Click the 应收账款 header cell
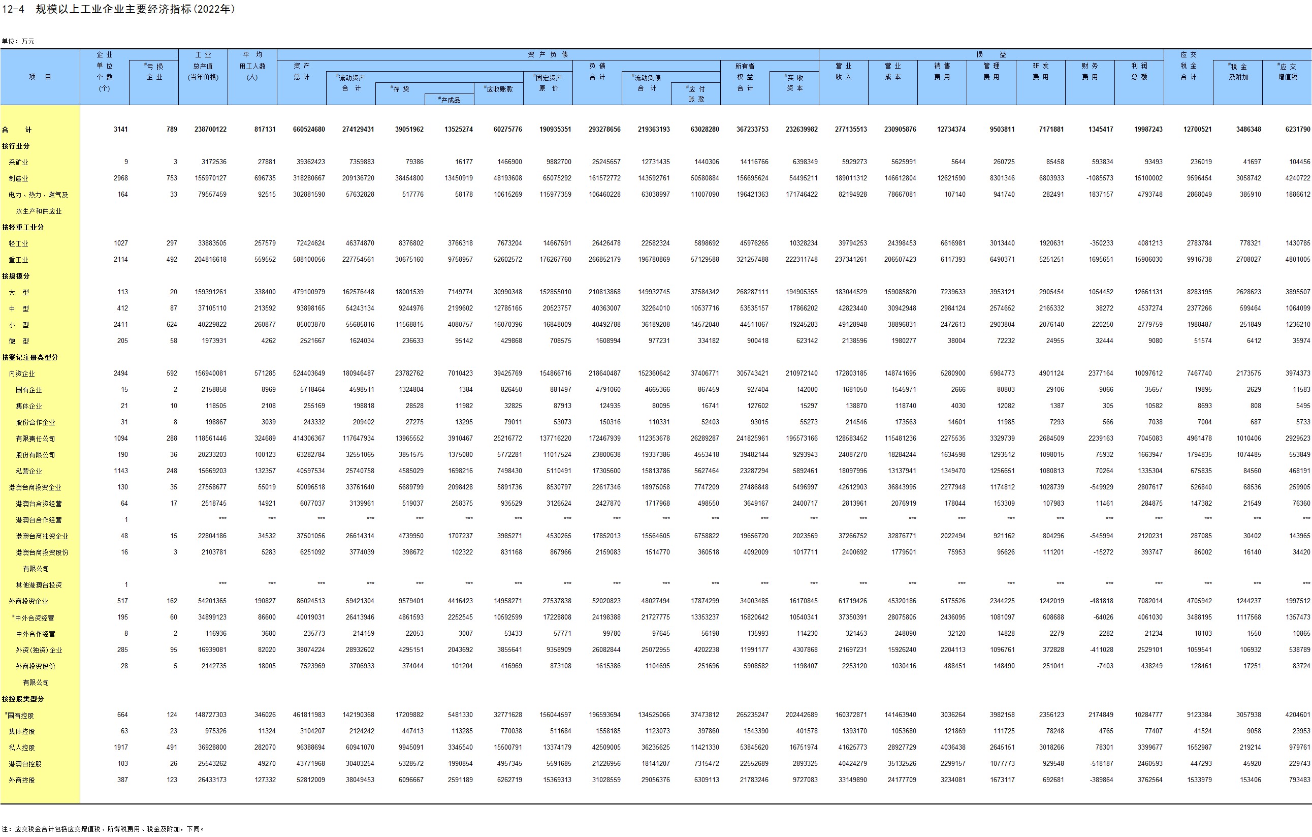 498,89
